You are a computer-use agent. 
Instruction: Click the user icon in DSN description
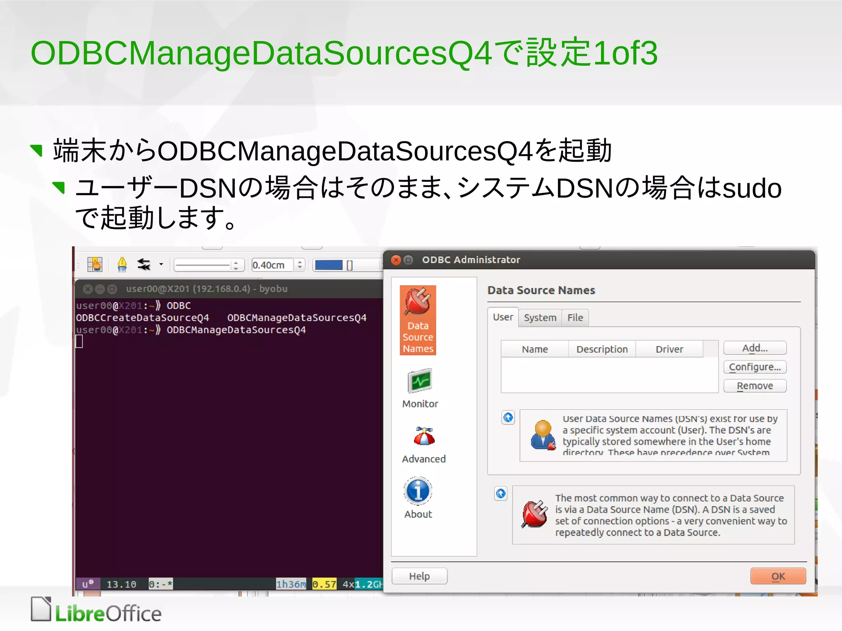click(x=543, y=435)
